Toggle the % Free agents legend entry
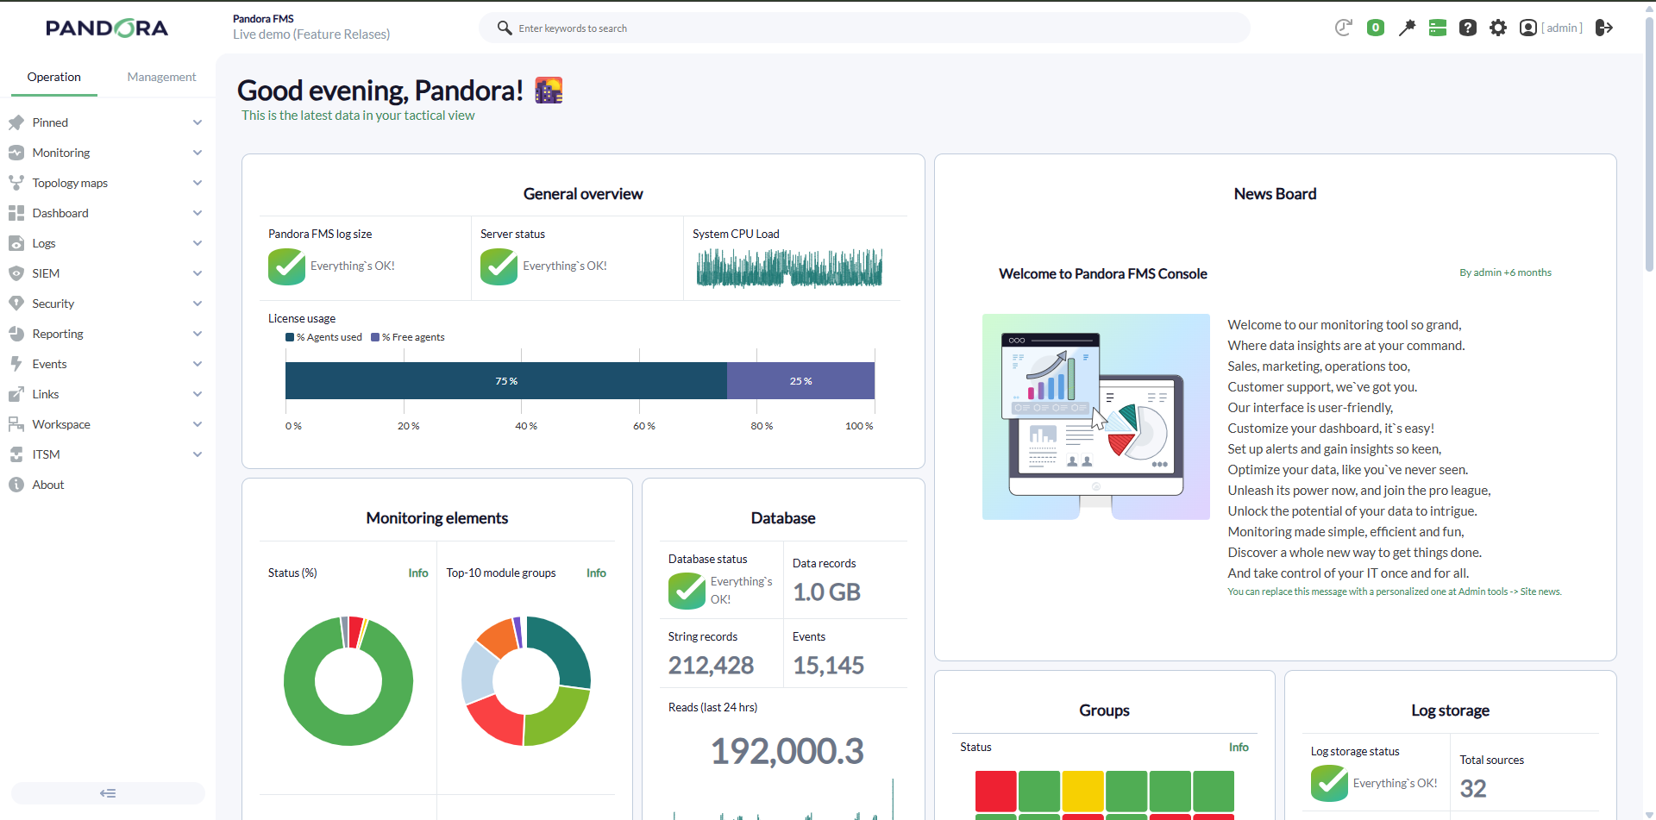 point(408,337)
